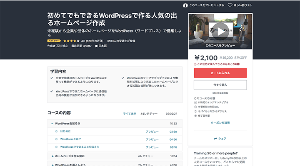Click the 3503人の受講生が登録 text
This screenshot has width=300, height=166.
pos(121,41)
